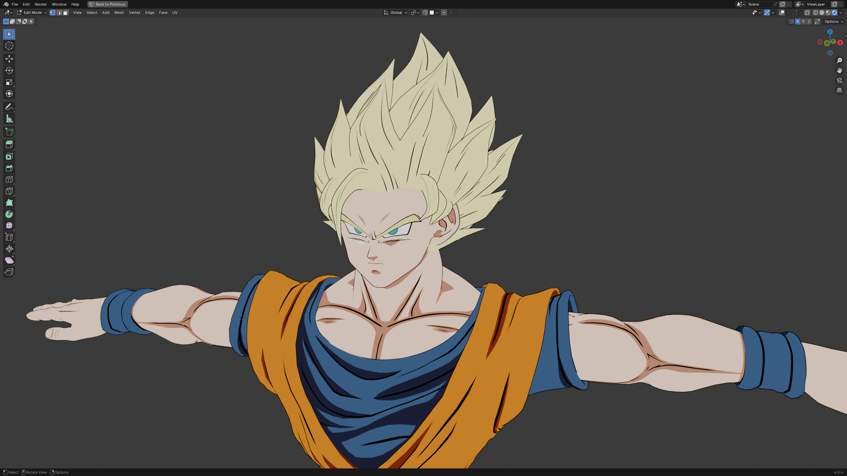Select the Measure tool
This screenshot has width=847, height=476.
point(9,118)
